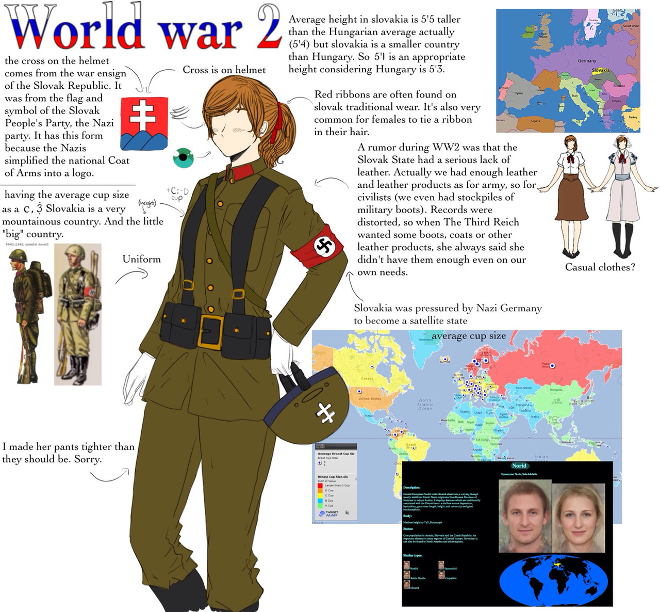Click 'Slovakia was pressured by Nazi Germany' text

(448, 314)
